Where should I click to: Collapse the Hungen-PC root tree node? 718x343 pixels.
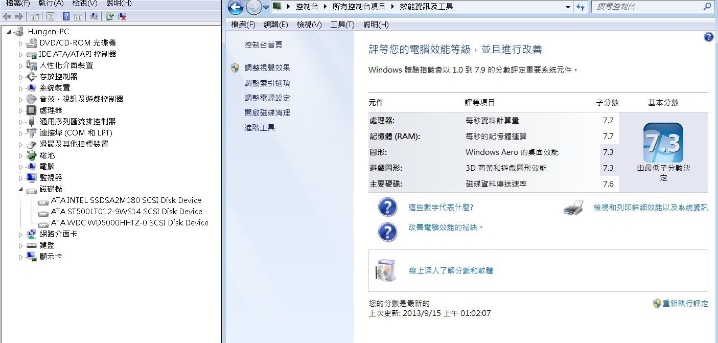tap(10, 32)
